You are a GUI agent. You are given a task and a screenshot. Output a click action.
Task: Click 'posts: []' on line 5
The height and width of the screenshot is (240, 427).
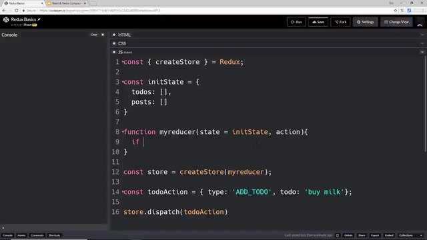point(149,102)
